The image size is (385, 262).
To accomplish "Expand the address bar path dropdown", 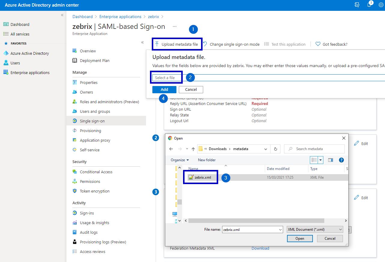I will [265, 149].
